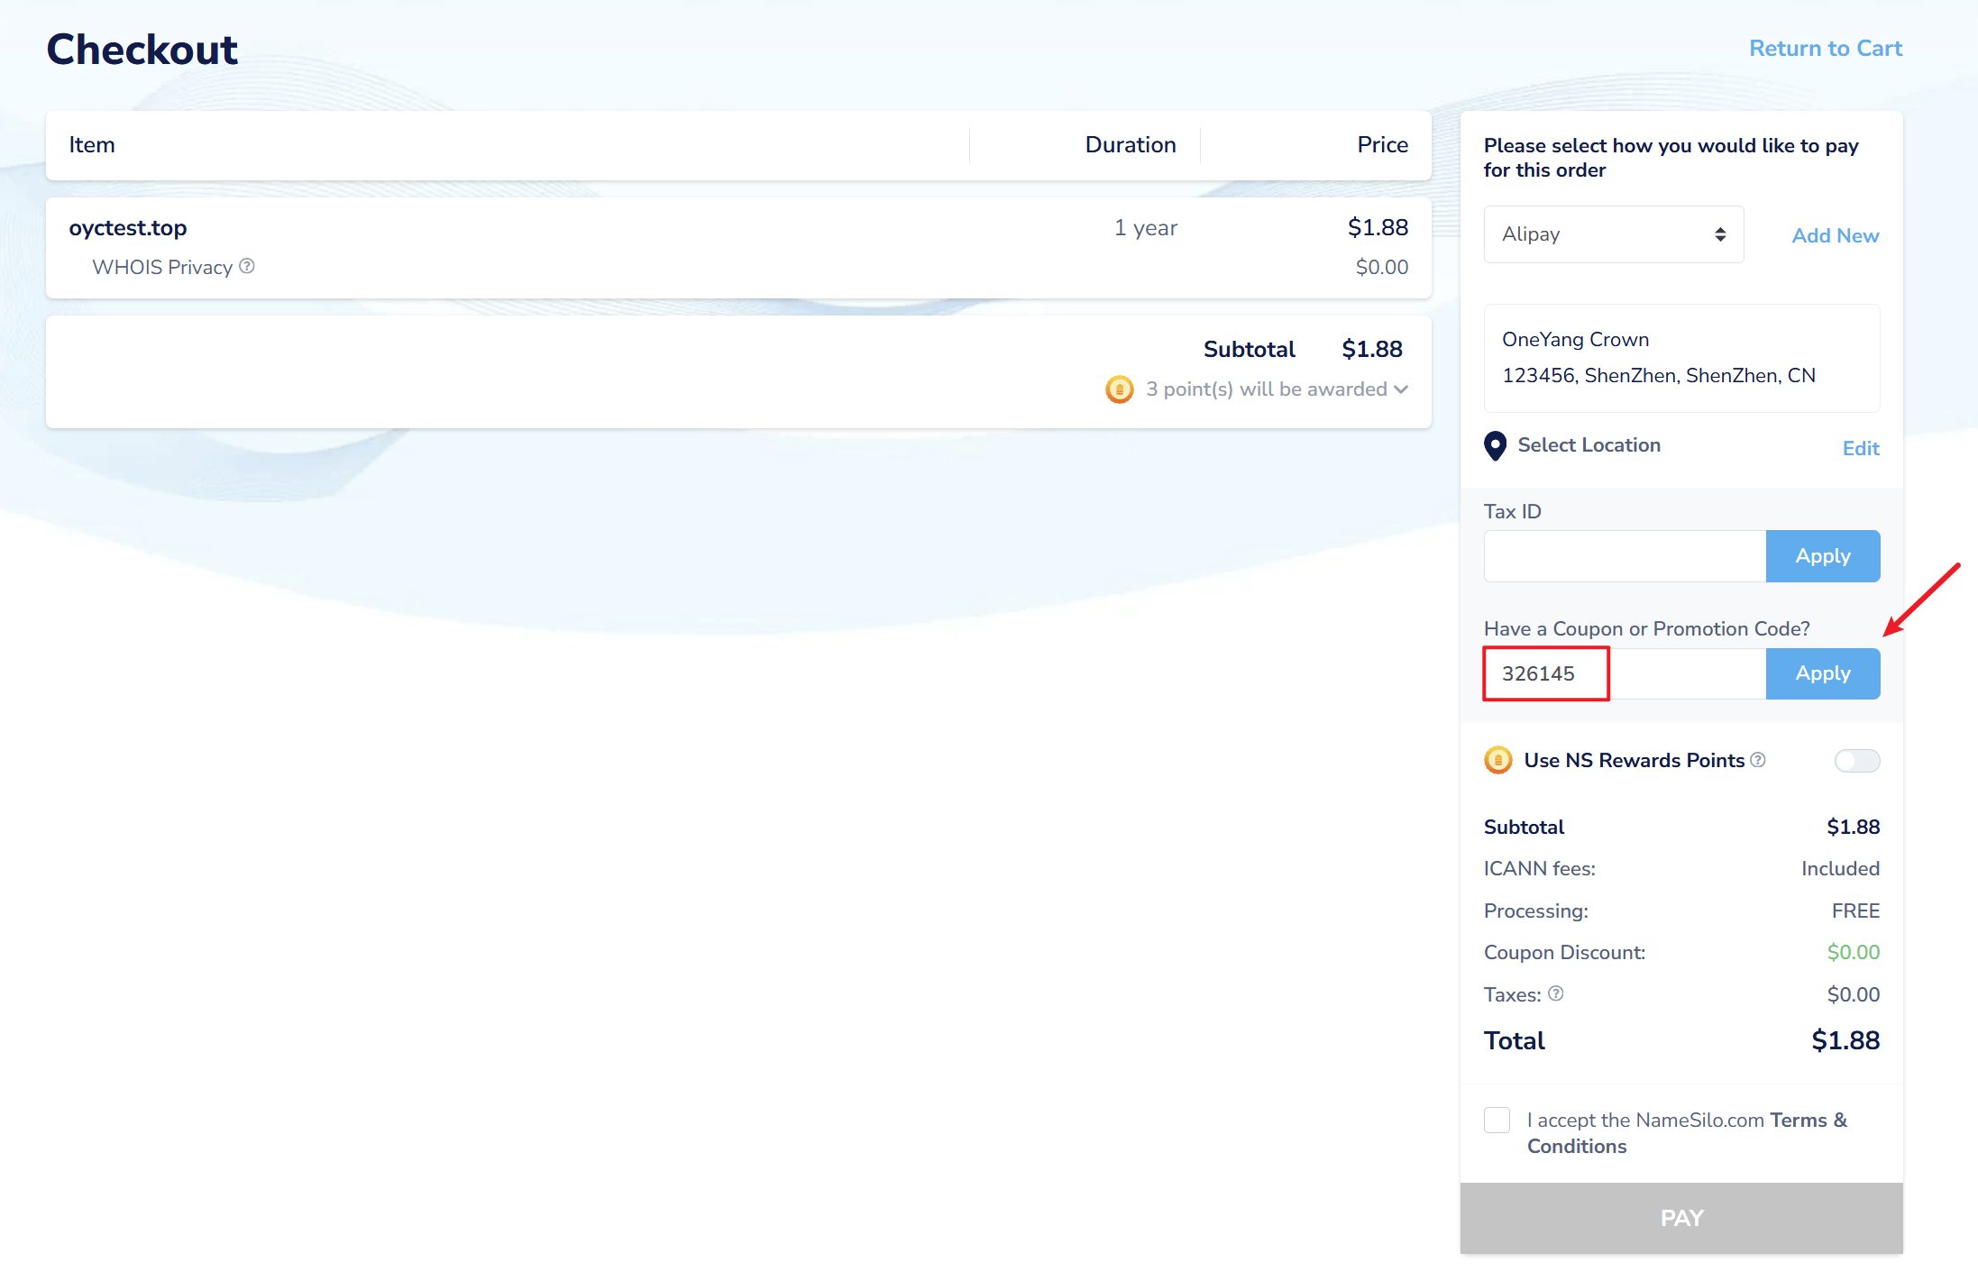Click Return to Cart link

pos(1825,49)
